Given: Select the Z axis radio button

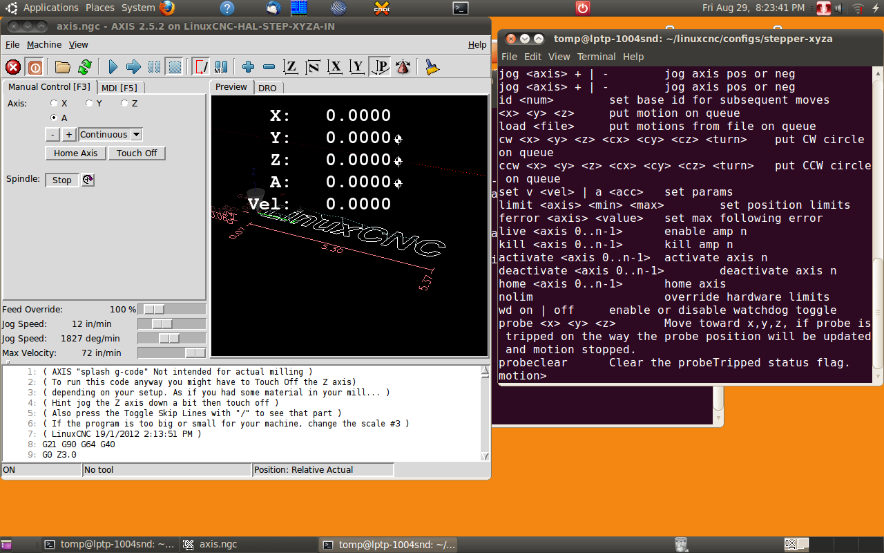Looking at the screenshot, I should click(x=124, y=103).
